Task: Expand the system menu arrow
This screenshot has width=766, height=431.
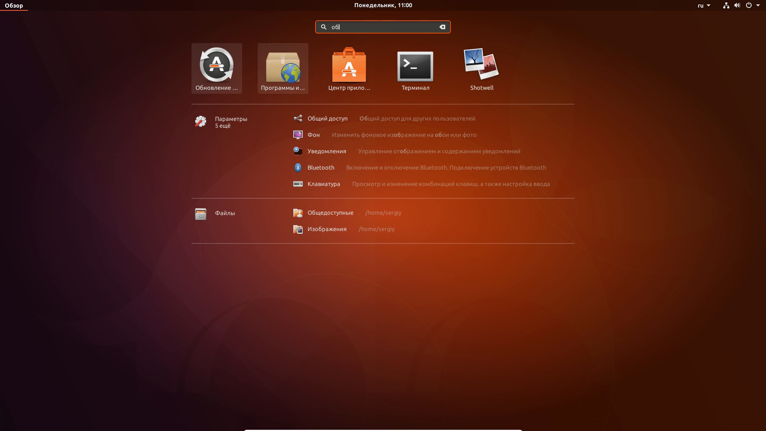Action: click(x=758, y=6)
